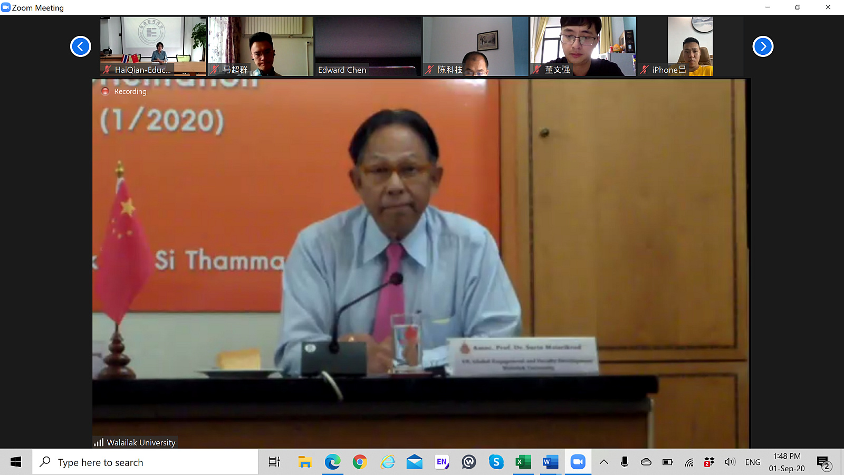Open the Windows Start menu

[x=16, y=462]
